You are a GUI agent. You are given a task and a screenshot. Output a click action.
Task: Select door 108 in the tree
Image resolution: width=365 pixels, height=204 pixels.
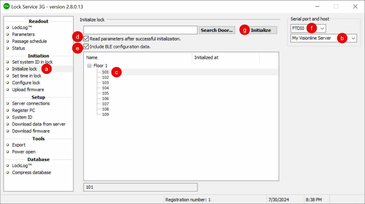pos(105,109)
